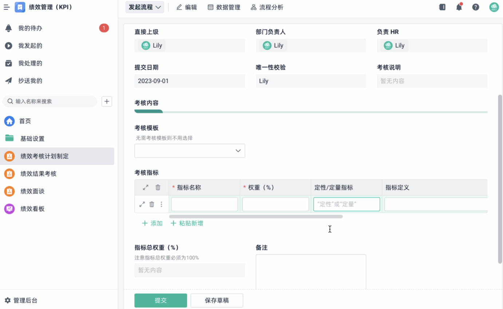503x309 pixels.
Task: Click the notebook icon in the top bar
Action: point(442,7)
